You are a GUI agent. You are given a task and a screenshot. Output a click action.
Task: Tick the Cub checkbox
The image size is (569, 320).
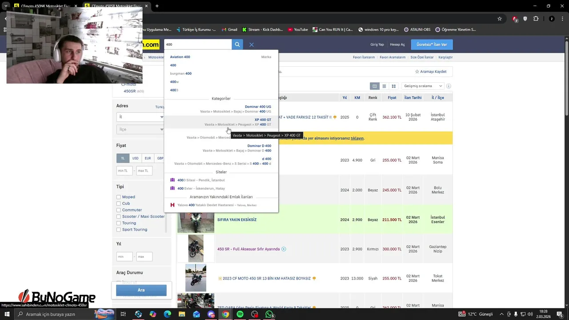pyautogui.click(x=119, y=204)
